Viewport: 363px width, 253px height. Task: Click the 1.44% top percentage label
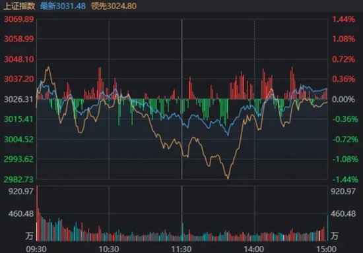[344, 19]
